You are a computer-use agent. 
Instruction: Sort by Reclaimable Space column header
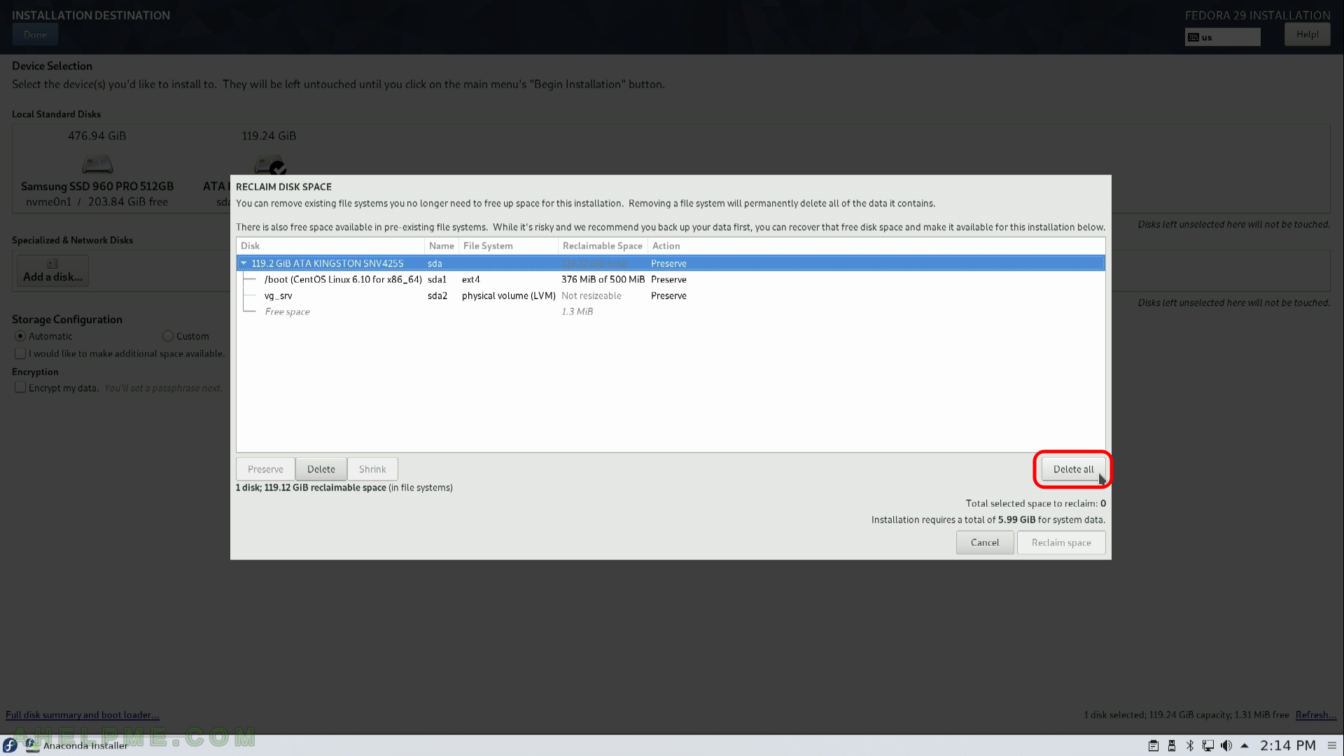603,246
